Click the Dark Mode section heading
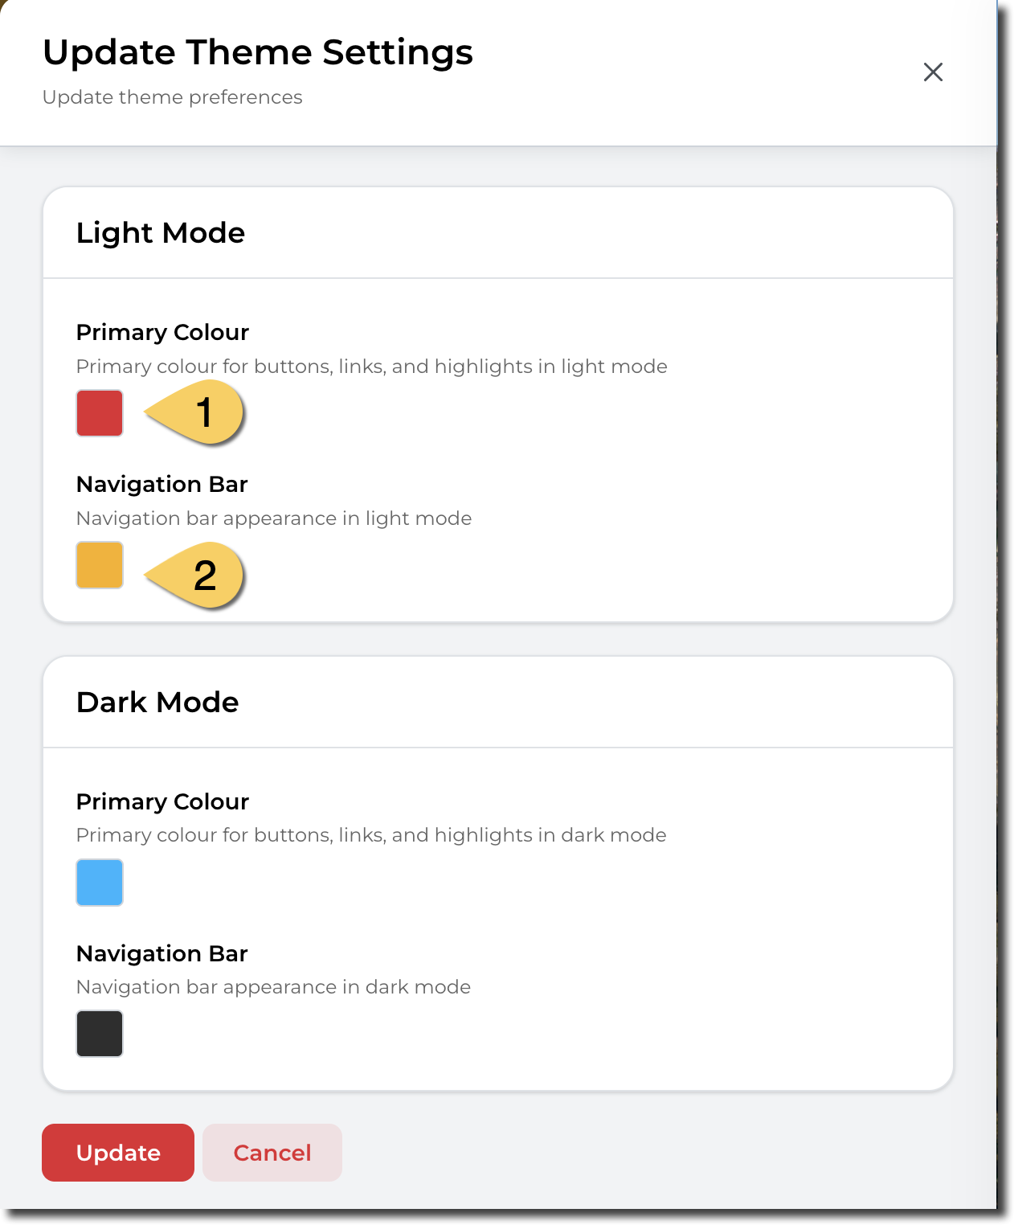Viewport: 1014px width, 1225px height. (x=157, y=703)
